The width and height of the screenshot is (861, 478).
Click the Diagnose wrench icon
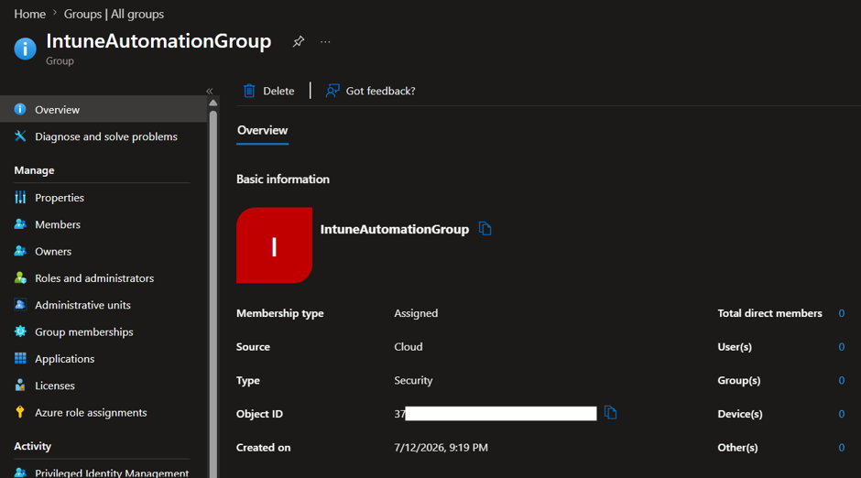(x=20, y=136)
